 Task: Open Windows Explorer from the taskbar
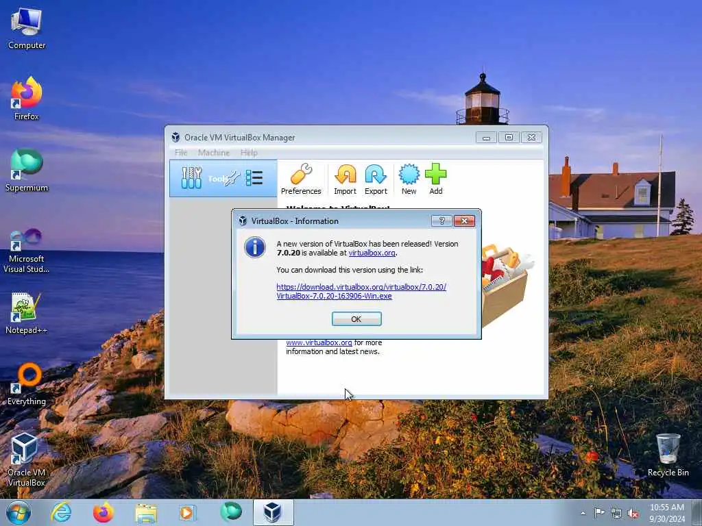[146, 512]
